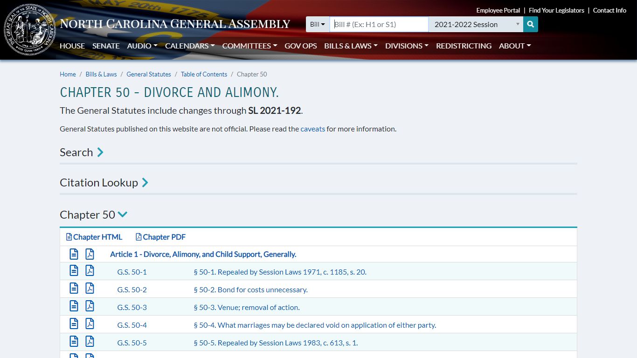Open § 50-4 void marriages link
Image resolution: width=637 pixels, height=358 pixels.
click(x=315, y=325)
